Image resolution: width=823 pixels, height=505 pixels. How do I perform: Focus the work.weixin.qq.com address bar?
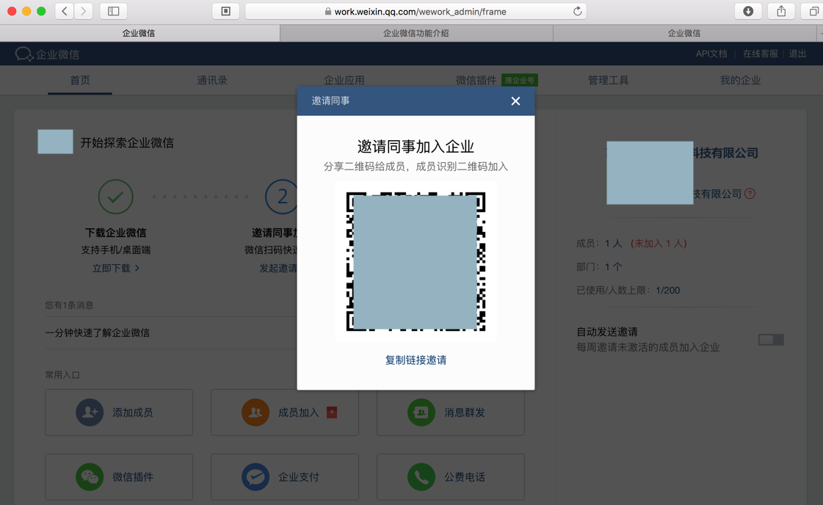coord(416,11)
